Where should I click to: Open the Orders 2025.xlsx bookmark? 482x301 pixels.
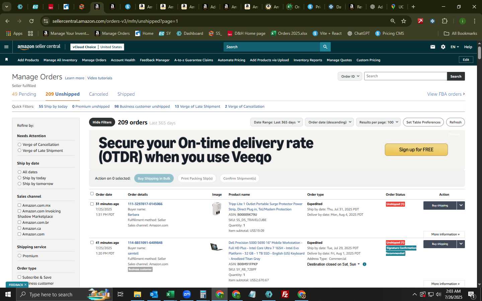pyautogui.click(x=289, y=33)
